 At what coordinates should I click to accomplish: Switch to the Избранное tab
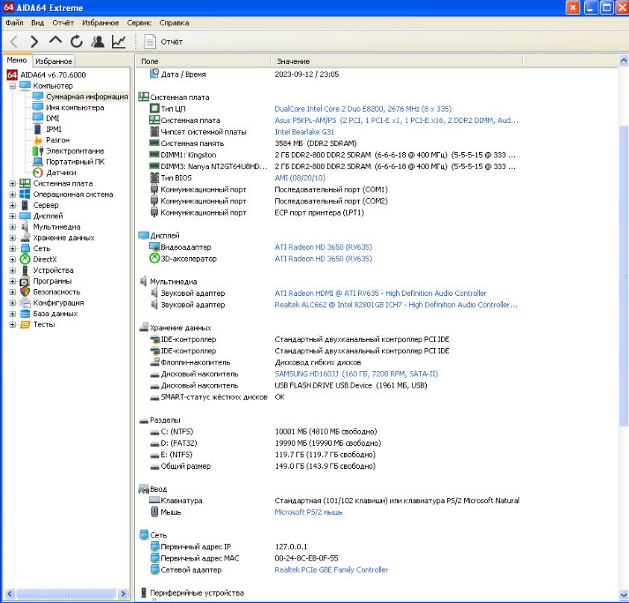point(54,61)
